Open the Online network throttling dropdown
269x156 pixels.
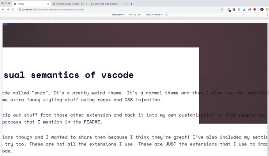click(158, 15)
